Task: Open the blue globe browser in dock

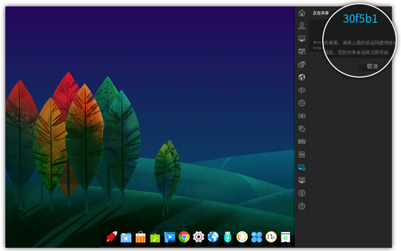Action: point(213,237)
